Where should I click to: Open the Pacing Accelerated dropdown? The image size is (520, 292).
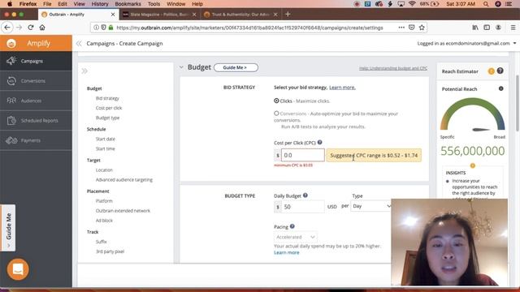point(296,237)
